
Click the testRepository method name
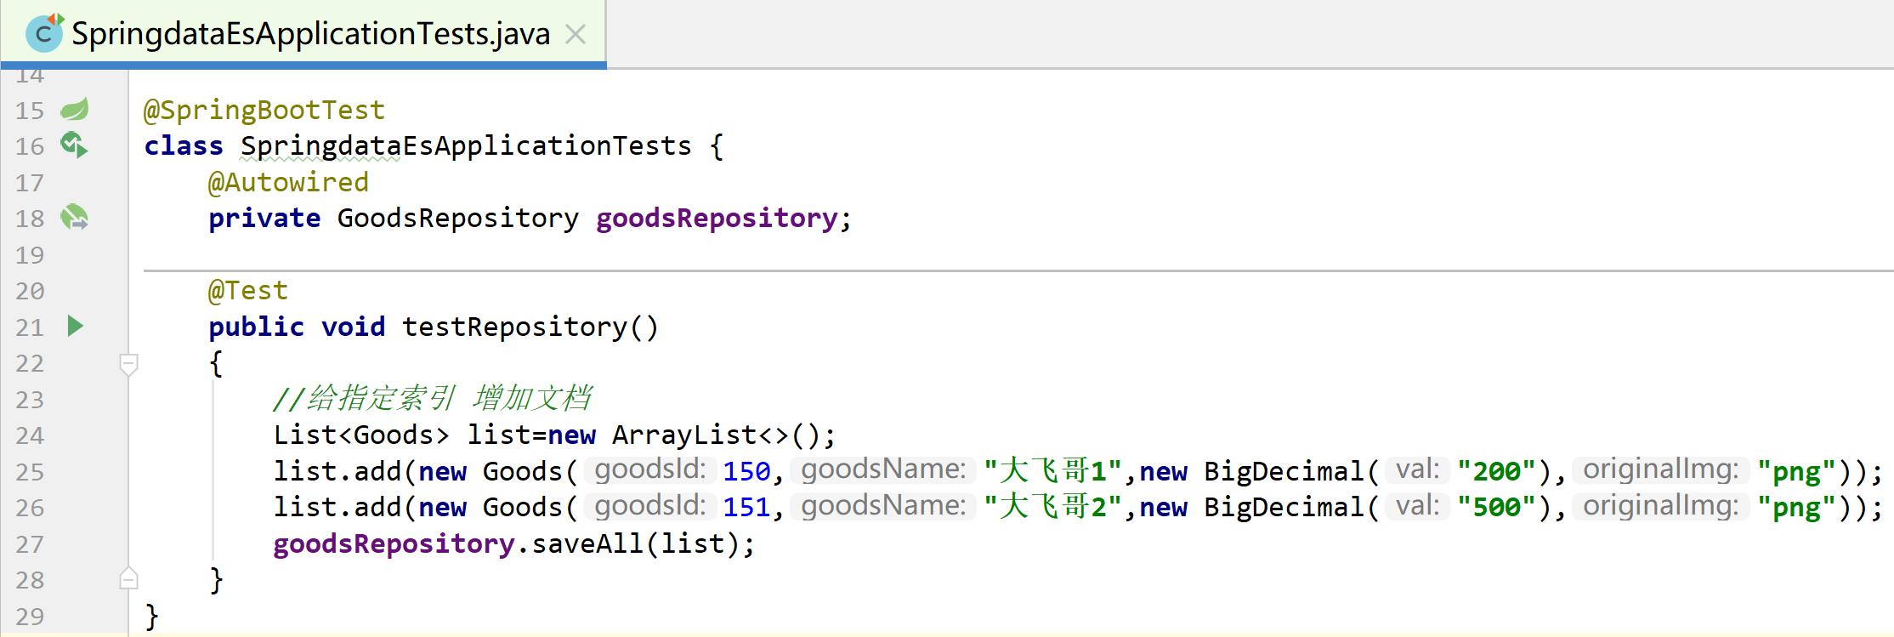click(x=514, y=327)
